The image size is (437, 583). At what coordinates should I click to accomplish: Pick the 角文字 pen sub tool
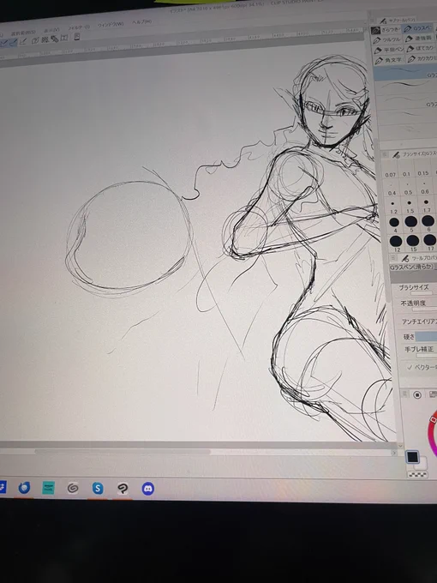click(389, 60)
